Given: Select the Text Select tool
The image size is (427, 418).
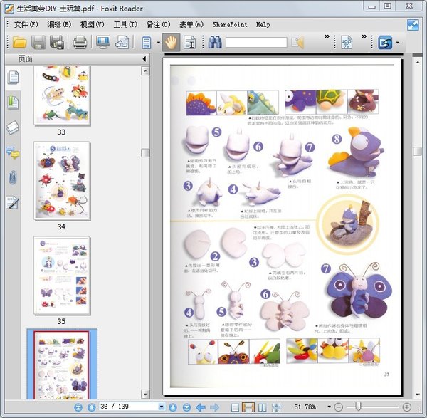Looking at the screenshot, I should point(190,43).
